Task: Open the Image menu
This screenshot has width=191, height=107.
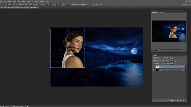Action: [9, 1]
